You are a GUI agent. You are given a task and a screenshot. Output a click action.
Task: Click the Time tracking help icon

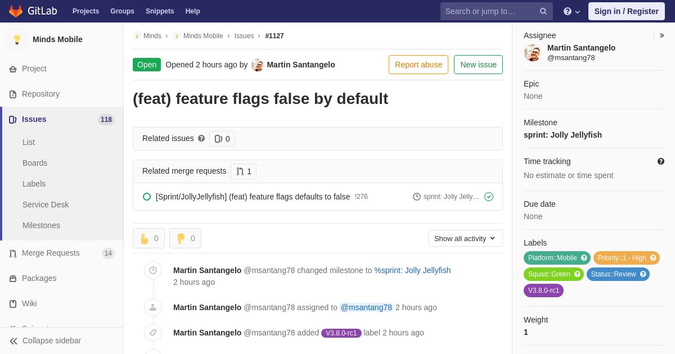(661, 161)
